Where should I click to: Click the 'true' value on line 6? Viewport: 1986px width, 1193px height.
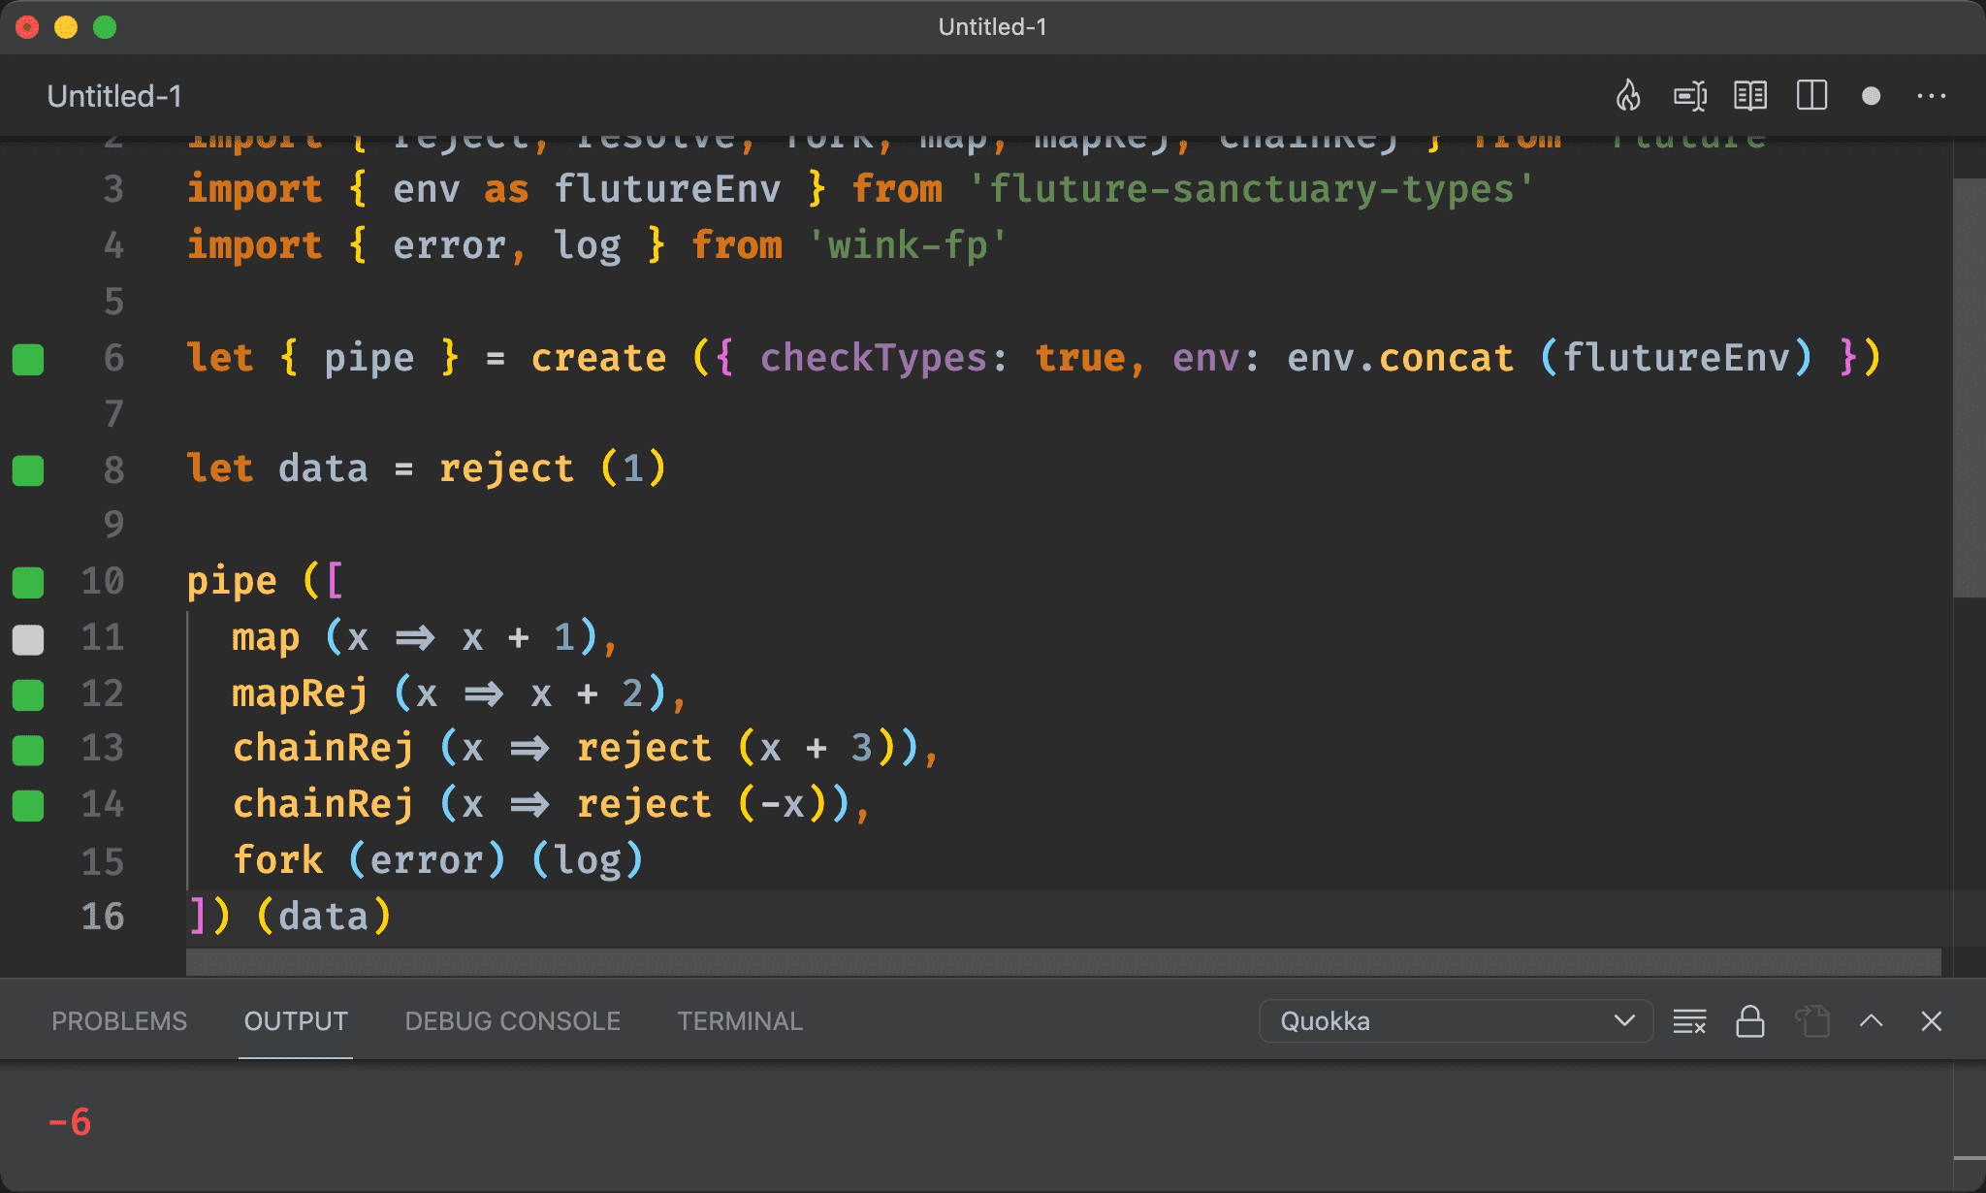tap(1079, 358)
